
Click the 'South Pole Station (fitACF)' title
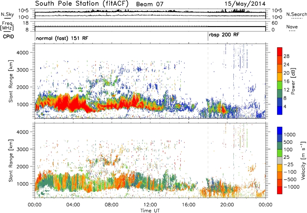[x=82, y=3]
